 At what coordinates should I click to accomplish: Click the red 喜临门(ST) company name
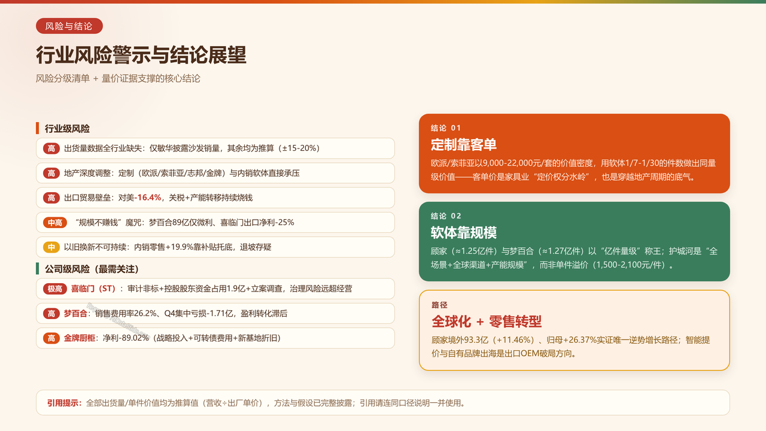[x=93, y=289]
